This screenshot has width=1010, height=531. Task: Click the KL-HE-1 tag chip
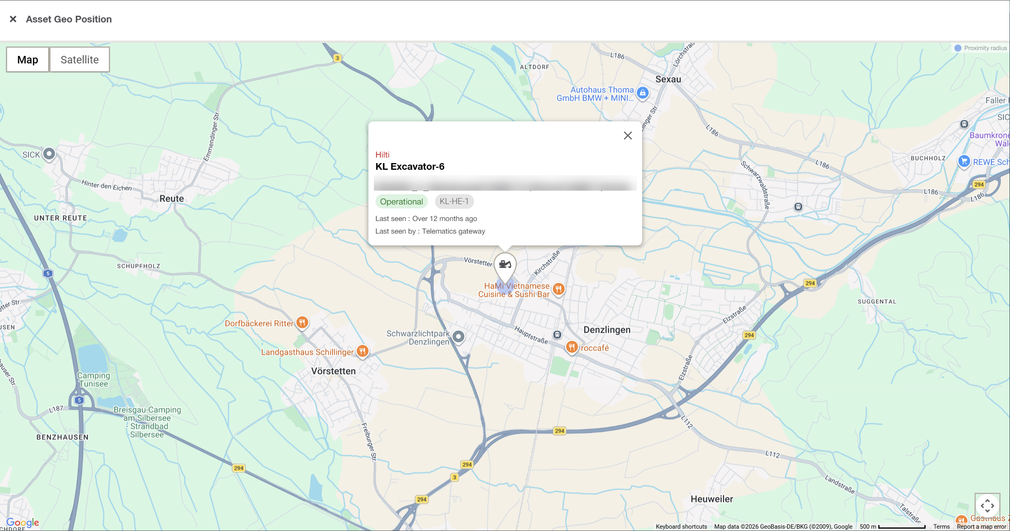pyautogui.click(x=454, y=201)
